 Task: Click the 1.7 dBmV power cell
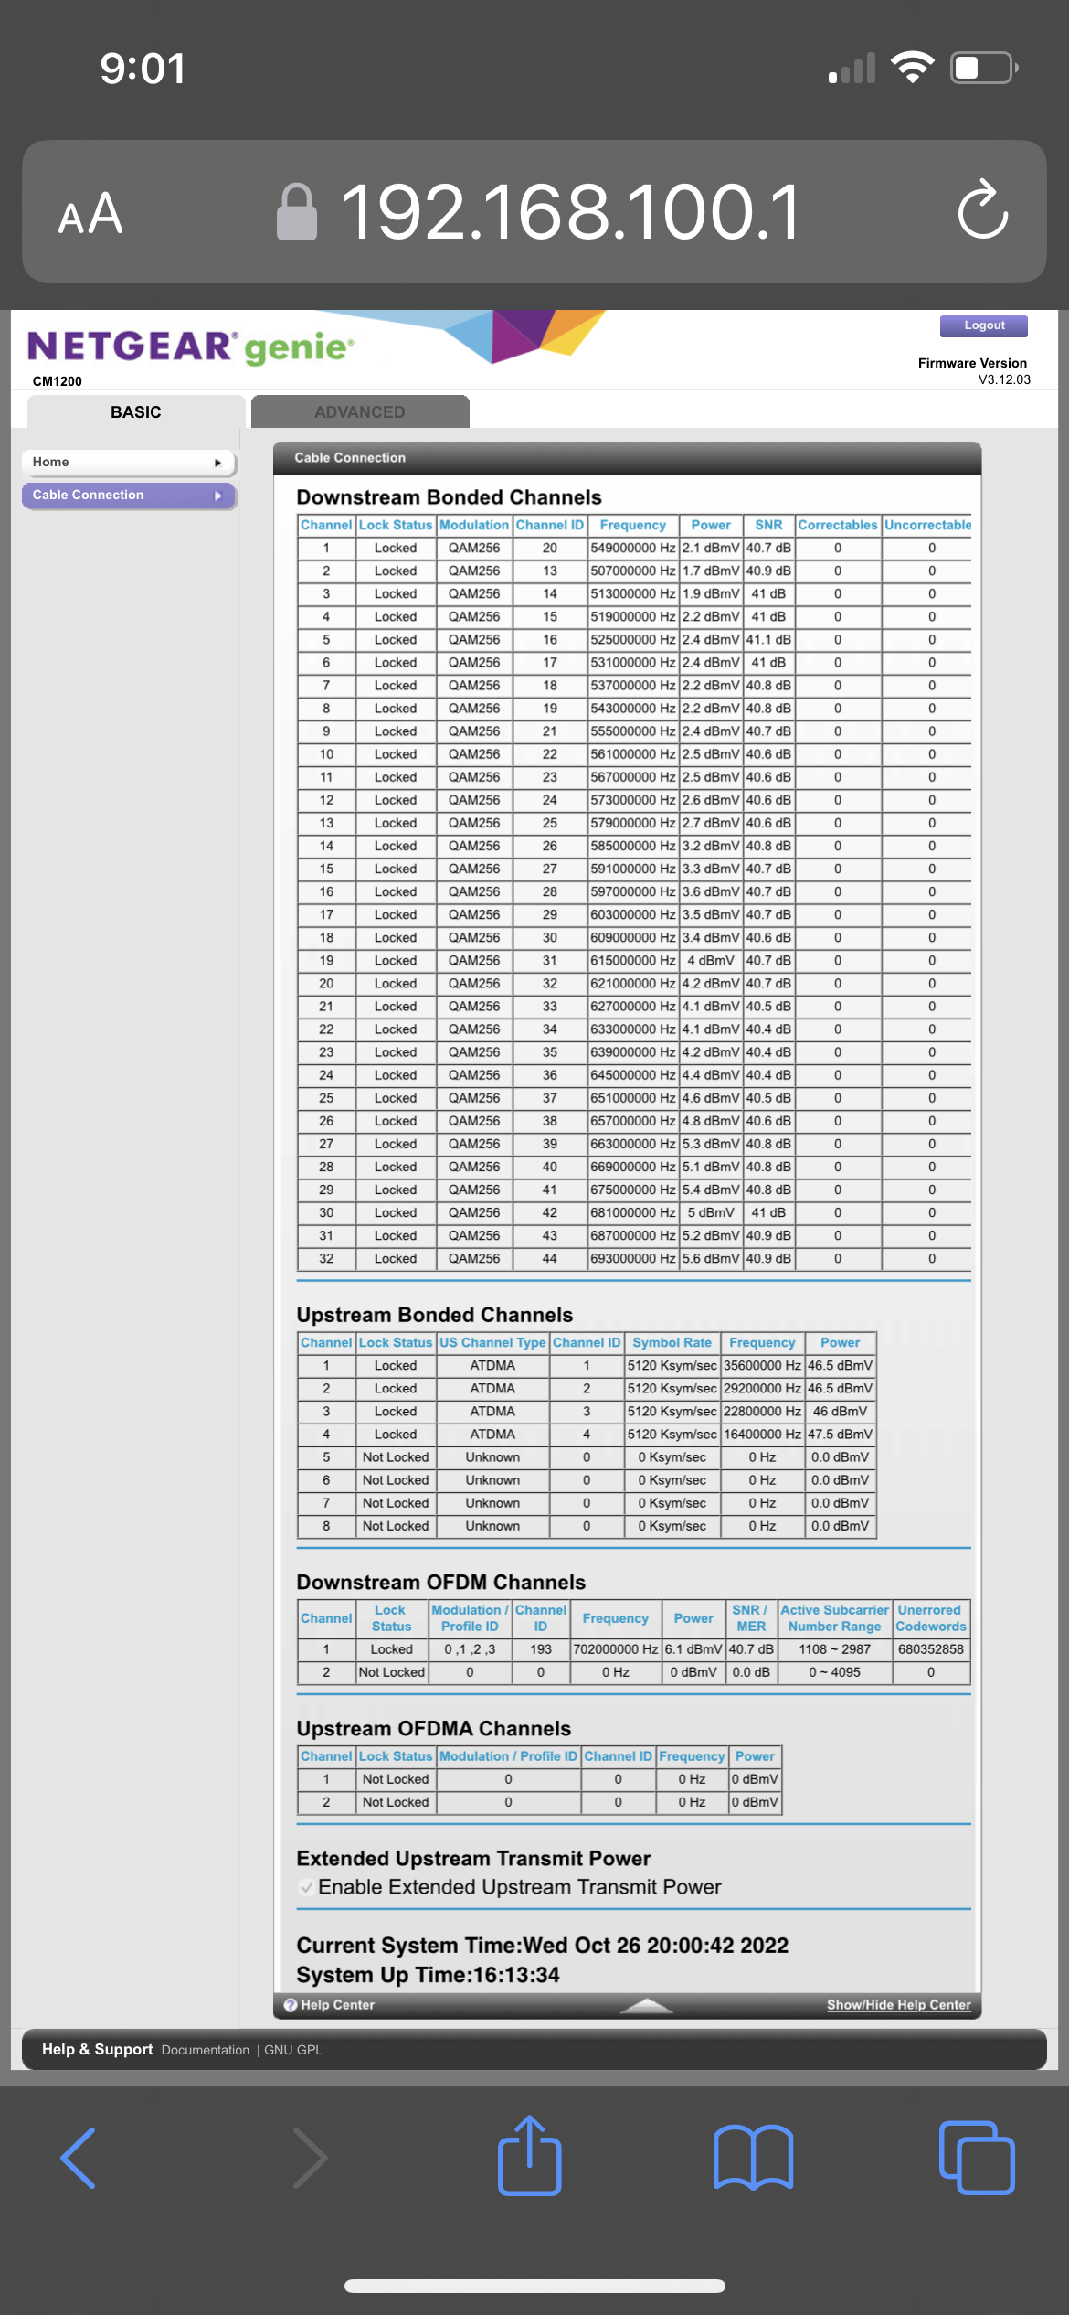(x=711, y=571)
